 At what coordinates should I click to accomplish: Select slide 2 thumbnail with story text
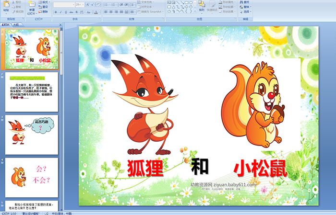tap(32, 92)
